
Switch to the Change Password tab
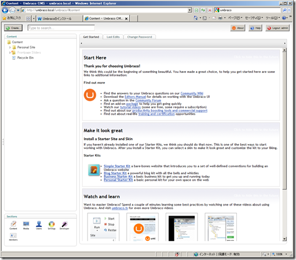140,37
